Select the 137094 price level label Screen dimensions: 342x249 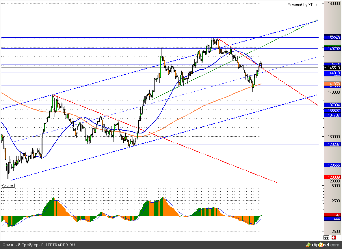333,105
